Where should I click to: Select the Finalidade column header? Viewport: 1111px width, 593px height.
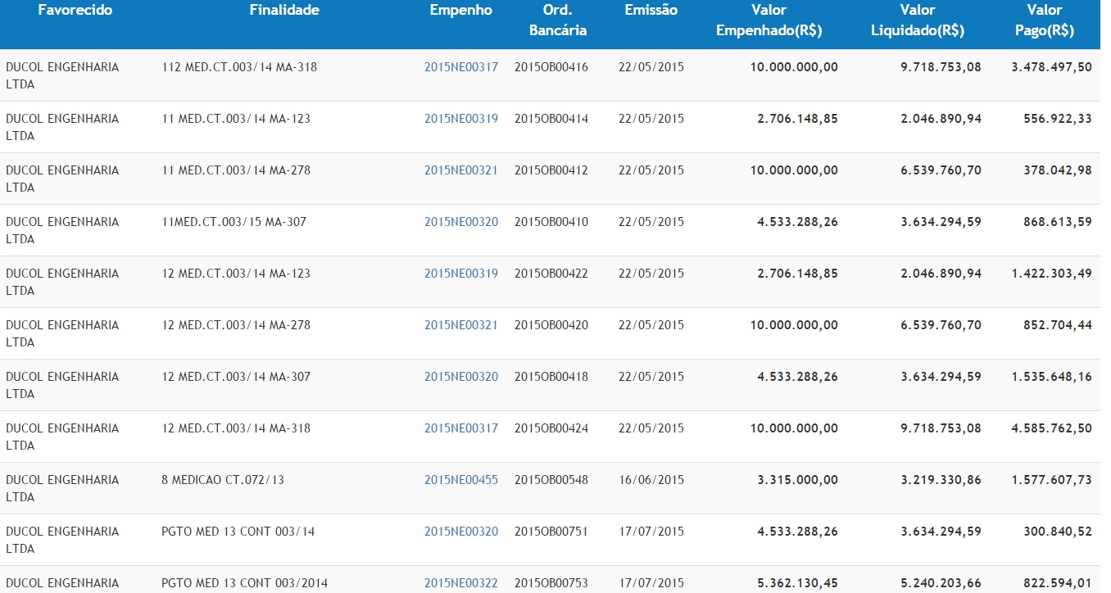(283, 11)
